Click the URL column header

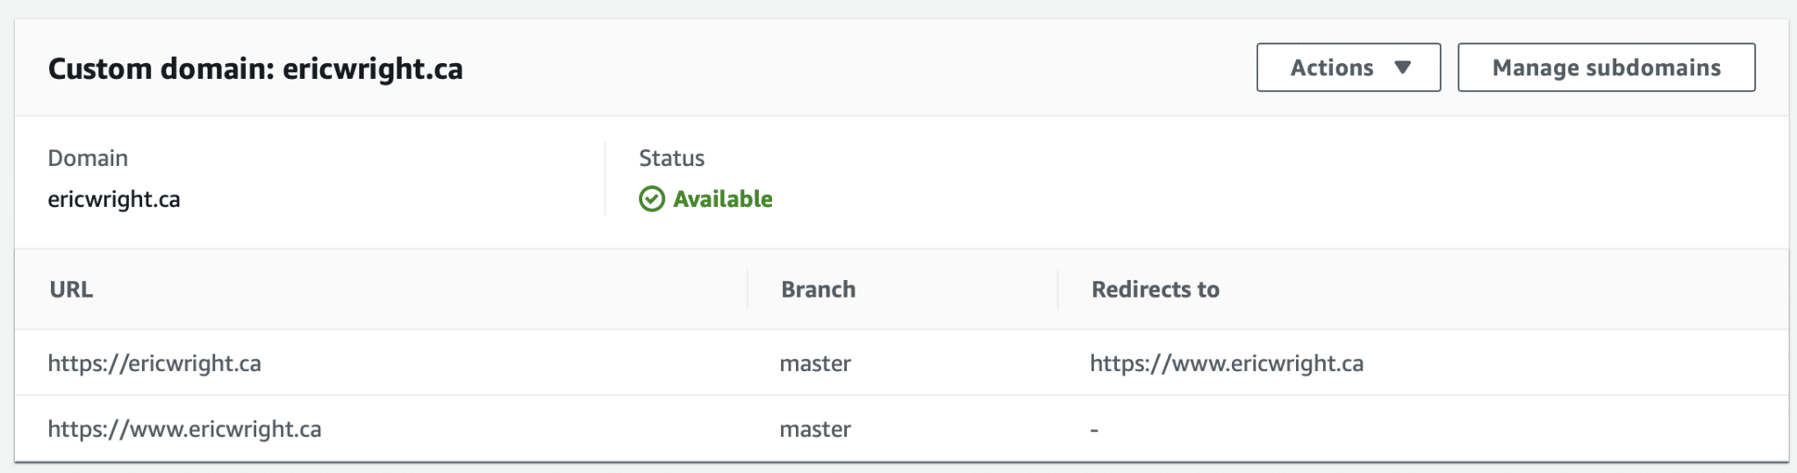pos(71,290)
